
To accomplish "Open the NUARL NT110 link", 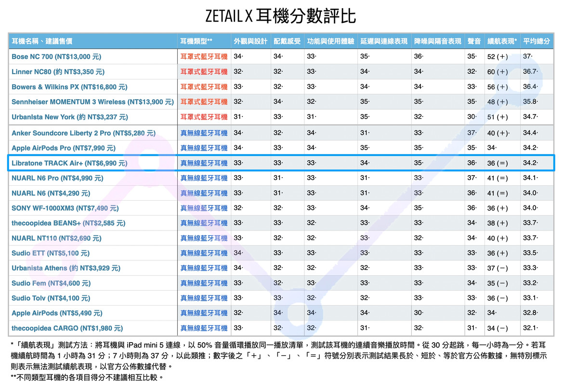I will pos(56,238).
